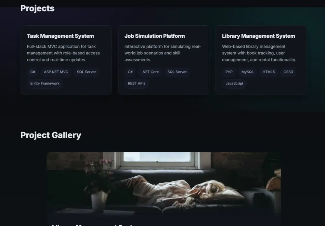Open the Job Simulation Platform project card
This screenshot has width=325, height=226.
point(163,60)
